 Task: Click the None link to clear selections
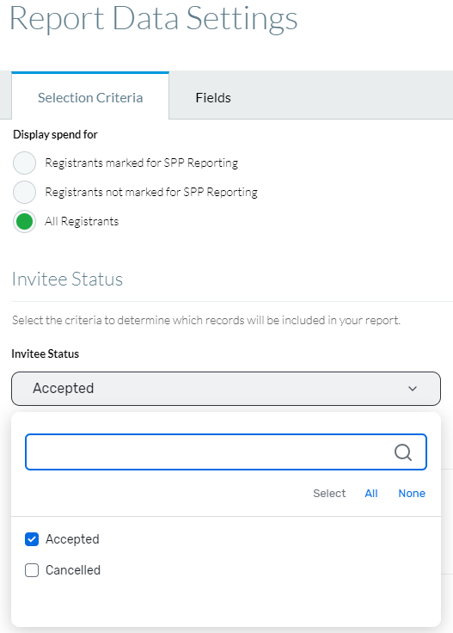(412, 494)
